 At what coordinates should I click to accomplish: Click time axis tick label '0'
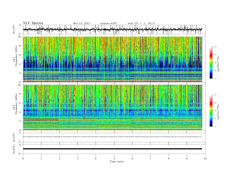click(x=23, y=159)
